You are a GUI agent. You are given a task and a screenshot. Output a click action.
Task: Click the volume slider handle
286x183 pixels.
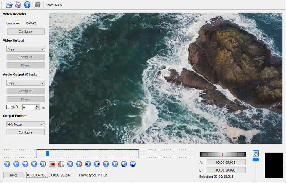click(256, 160)
